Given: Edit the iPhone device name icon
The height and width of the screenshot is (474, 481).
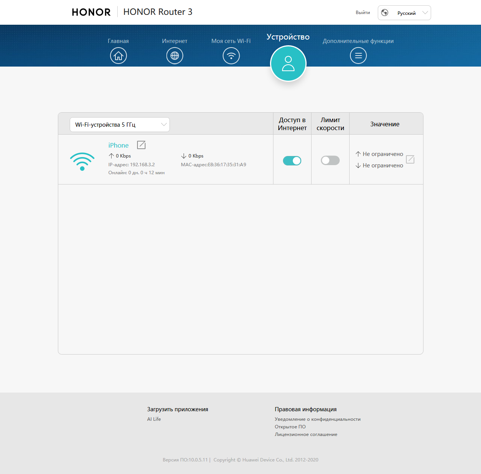Looking at the screenshot, I should point(141,145).
